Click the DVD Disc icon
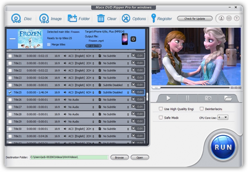This screenshot has width=248, height=172. (16, 18)
